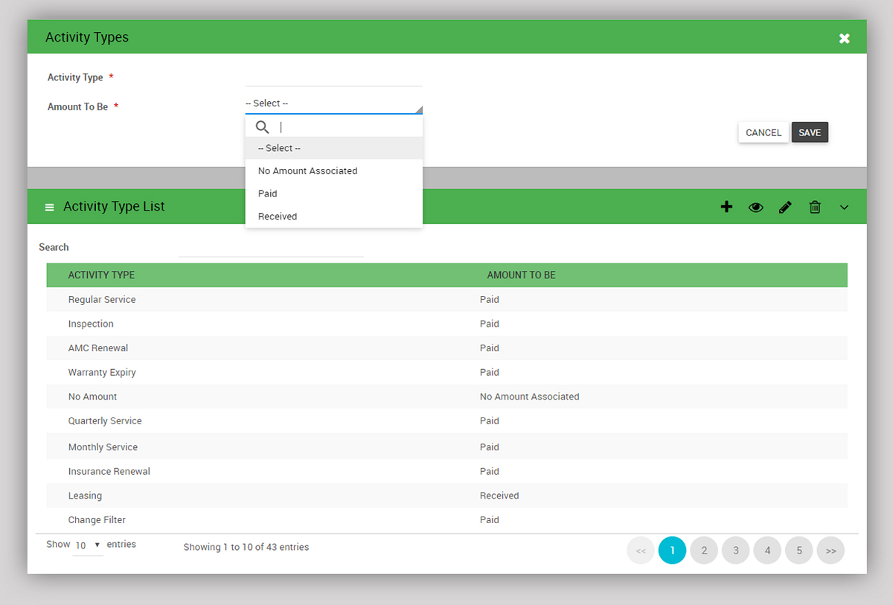This screenshot has height=605, width=893.
Task: Choose 'Paid' option in dropdown list
Action: coord(268,193)
